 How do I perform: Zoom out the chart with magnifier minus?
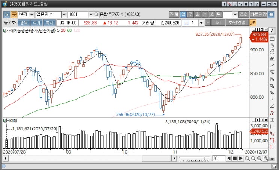click(253, 158)
